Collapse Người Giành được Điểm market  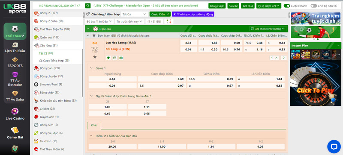[x=91, y=96]
